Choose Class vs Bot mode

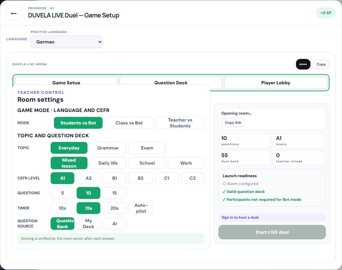click(x=129, y=123)
